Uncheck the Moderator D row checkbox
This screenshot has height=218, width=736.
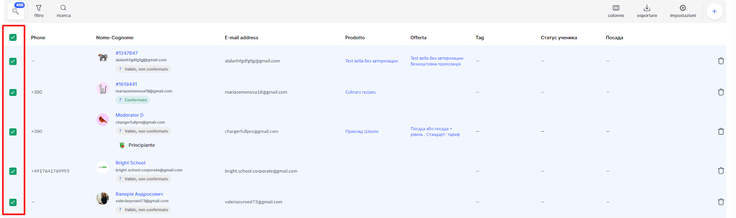click(13, 132)
